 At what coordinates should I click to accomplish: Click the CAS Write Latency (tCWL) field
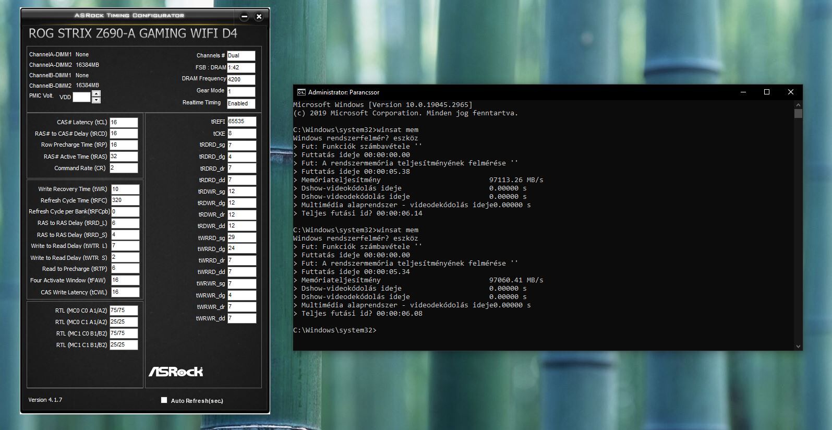(125, 292)
